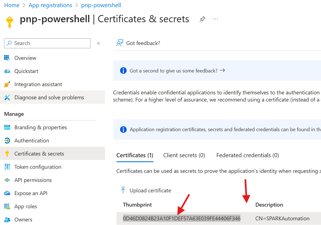Click the Authentication icon in sidebar
Image resolution: width=321 pixels, height=225 pixels.
tap(7, 140)
